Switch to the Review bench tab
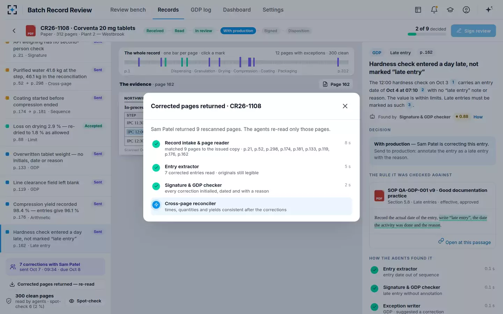Screen dimensions: 503x314 pos(128,10)
